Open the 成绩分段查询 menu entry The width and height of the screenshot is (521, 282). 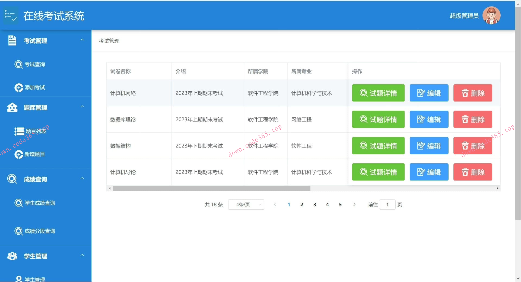tap(40, 231)
